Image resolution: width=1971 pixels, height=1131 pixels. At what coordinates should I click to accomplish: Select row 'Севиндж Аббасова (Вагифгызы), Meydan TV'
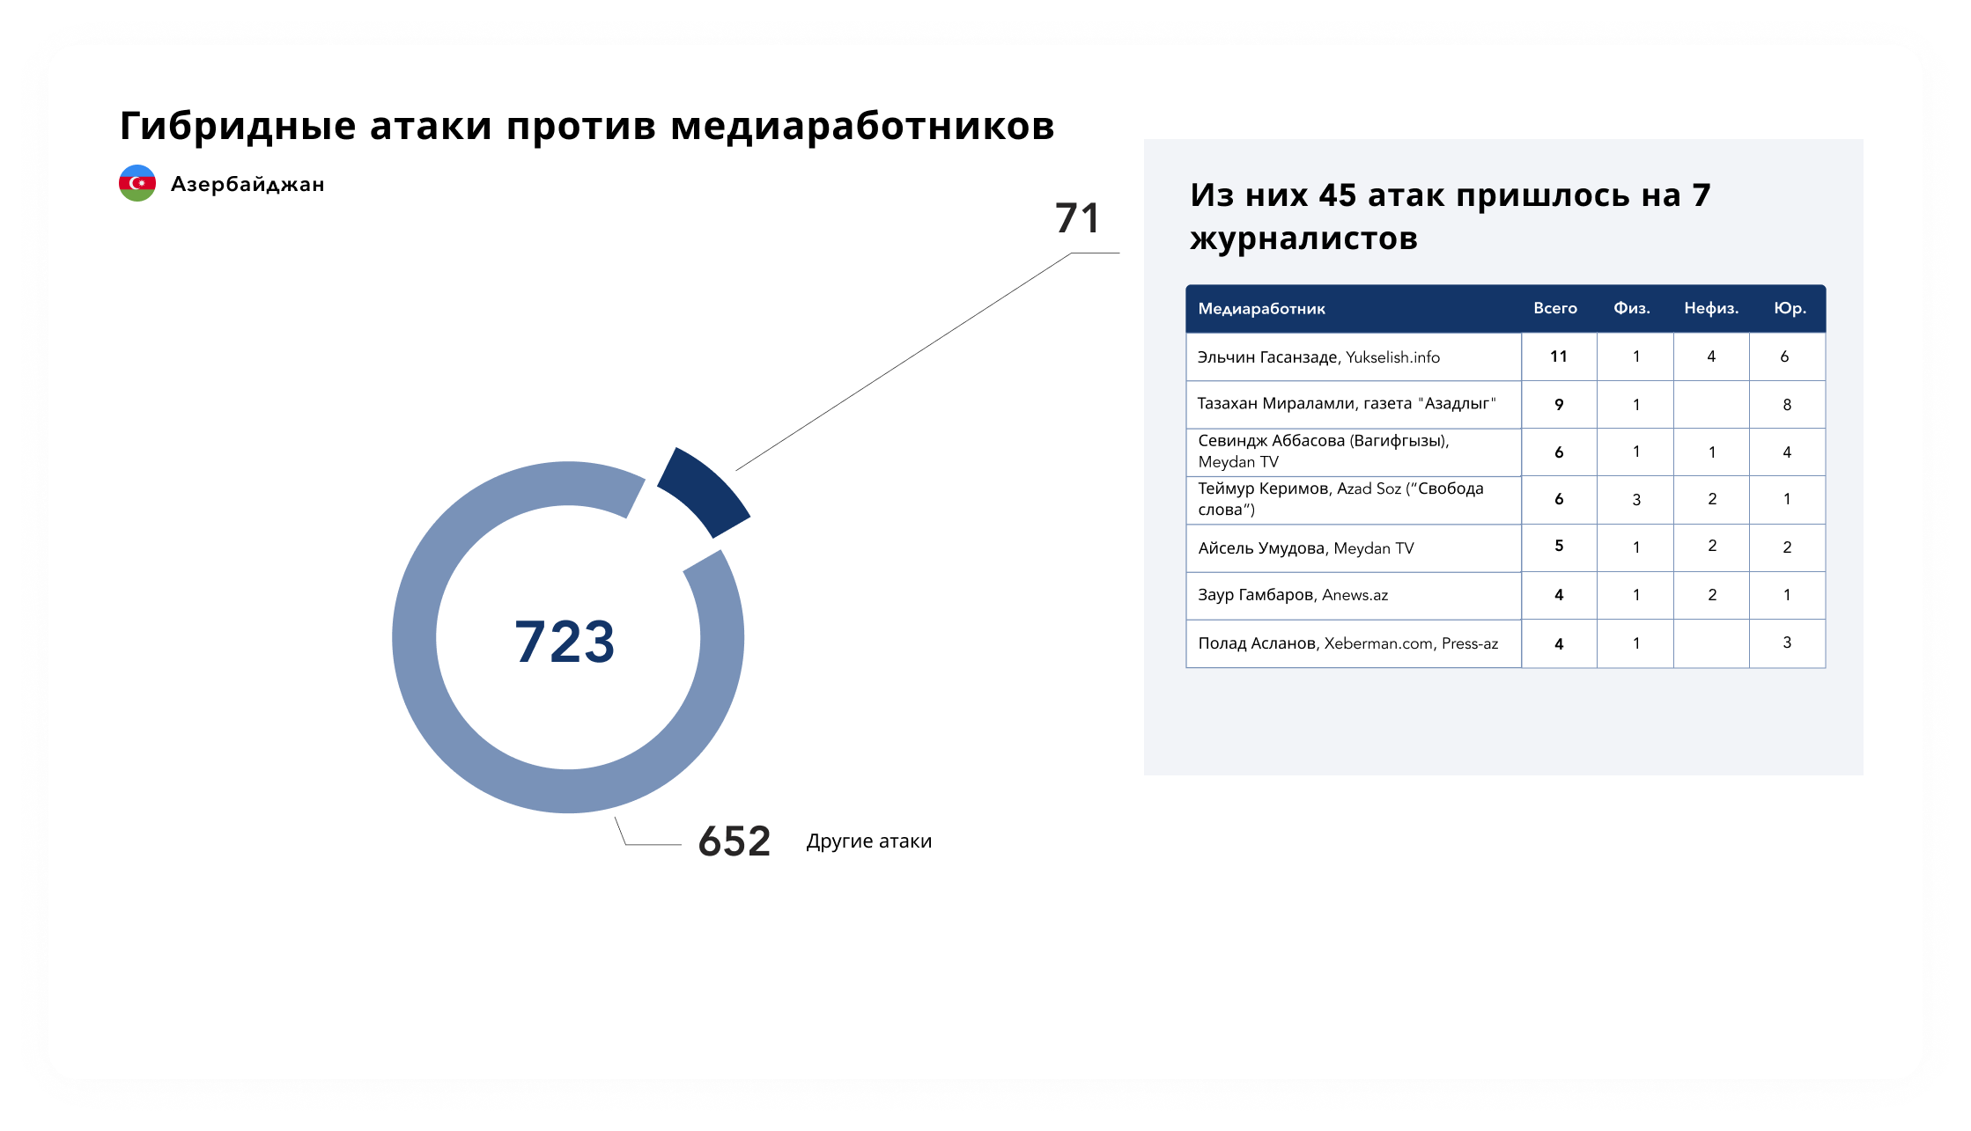pyautogui.click(x=1505, y=452)
